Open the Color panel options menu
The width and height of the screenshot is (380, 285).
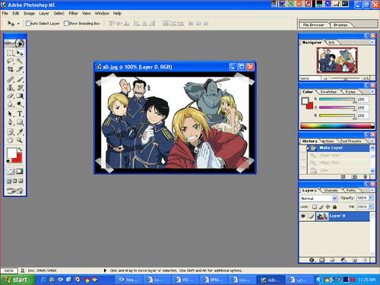(372, 91)
